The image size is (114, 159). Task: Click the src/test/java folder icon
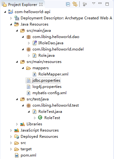click(22, 99)
